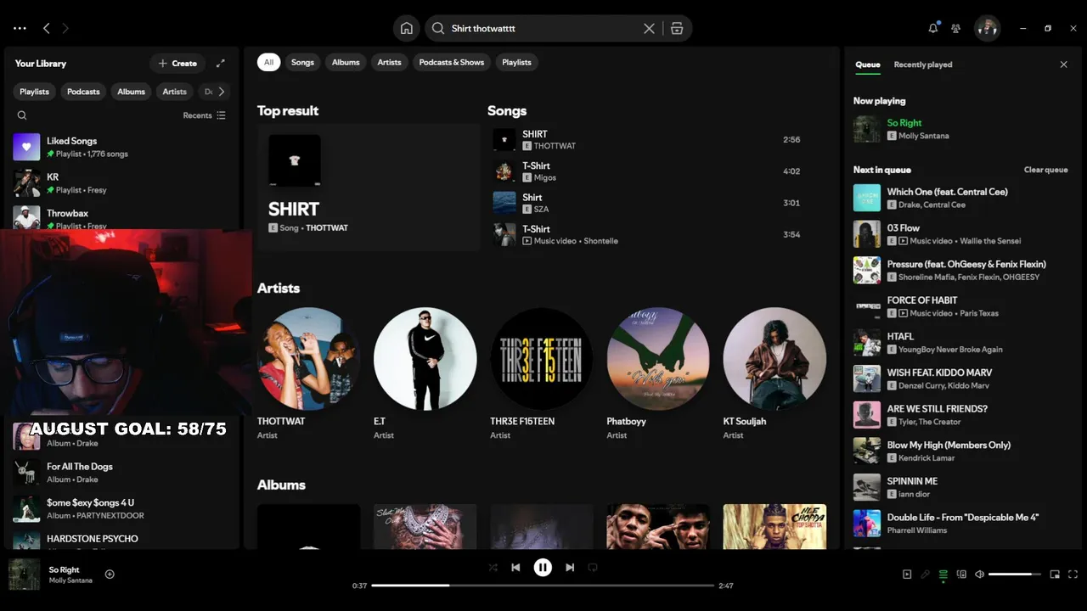This screenshot has height=611, width=1087.
Task: Open THOTTWAT artist profile
Action: 308,373
